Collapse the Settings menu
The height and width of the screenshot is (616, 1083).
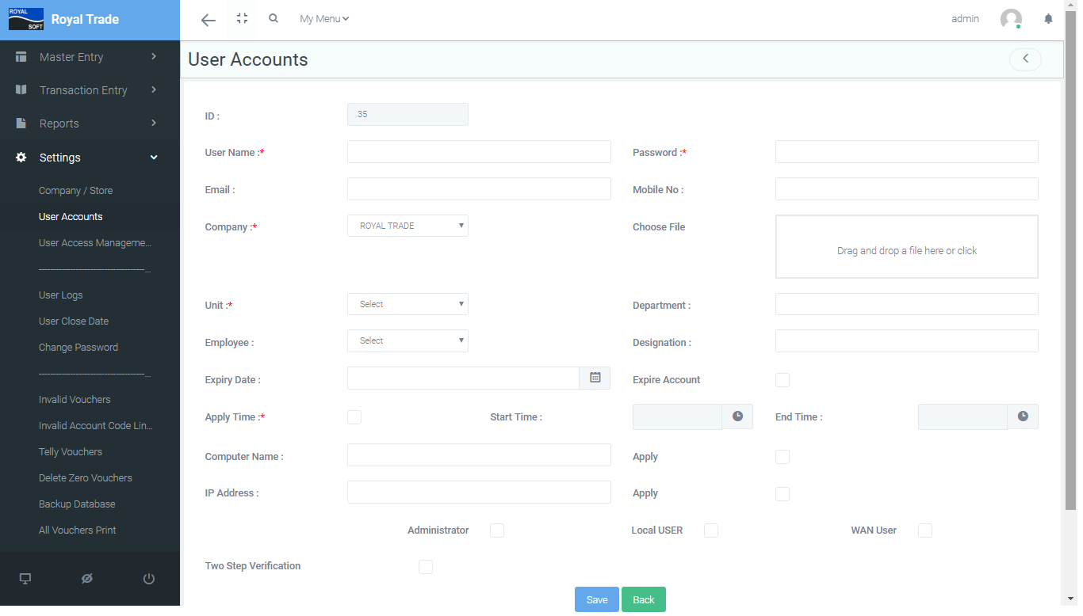90,158
